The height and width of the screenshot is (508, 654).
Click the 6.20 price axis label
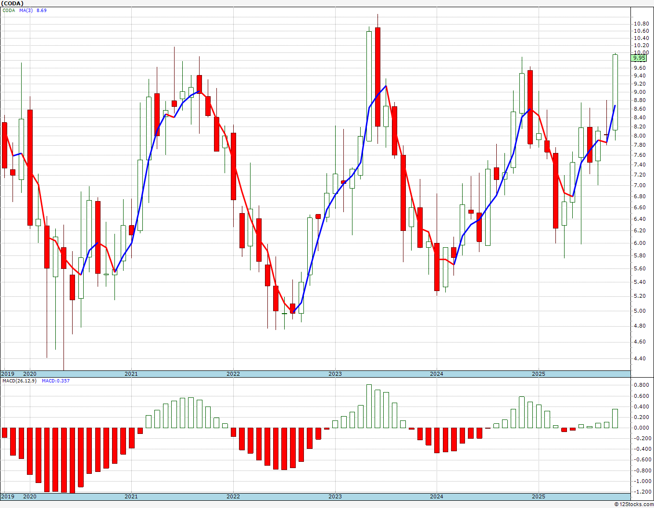pyautogui.click(x=640, y=230)
